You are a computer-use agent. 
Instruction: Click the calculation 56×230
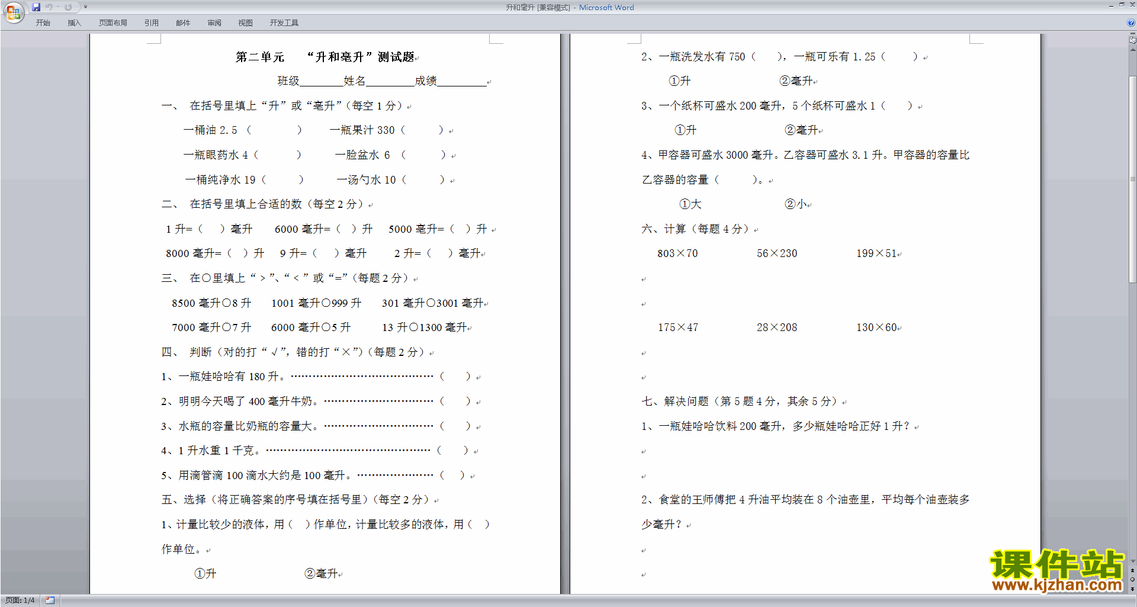(x=777, y=253)
